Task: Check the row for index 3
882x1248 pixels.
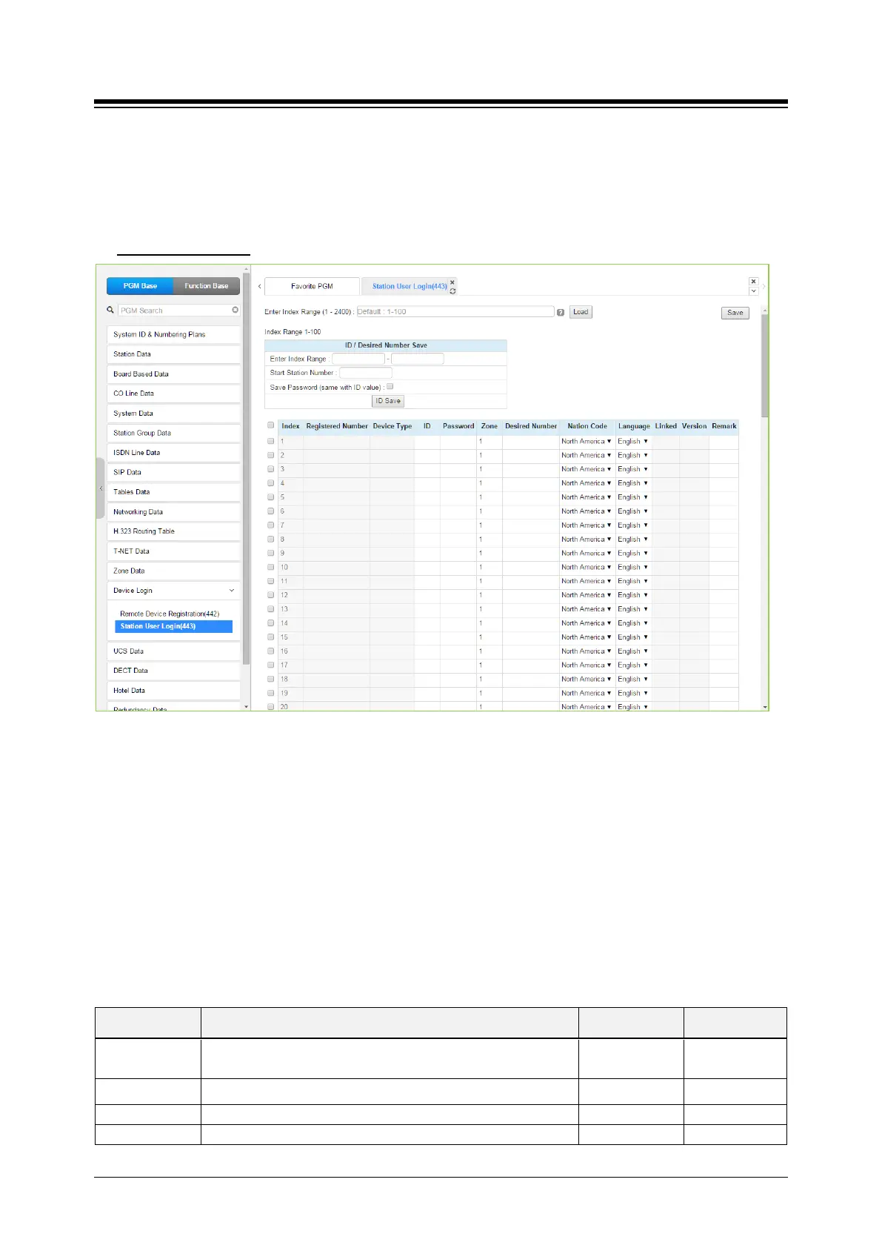Action: [271, 469]
